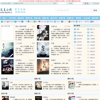
Task: Open the 三寸人间 book cover
Action: (x=7, y=50)
